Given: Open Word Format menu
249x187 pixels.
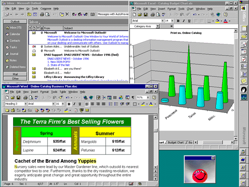Looking at the screenshot, I should (x=44, y=92).
